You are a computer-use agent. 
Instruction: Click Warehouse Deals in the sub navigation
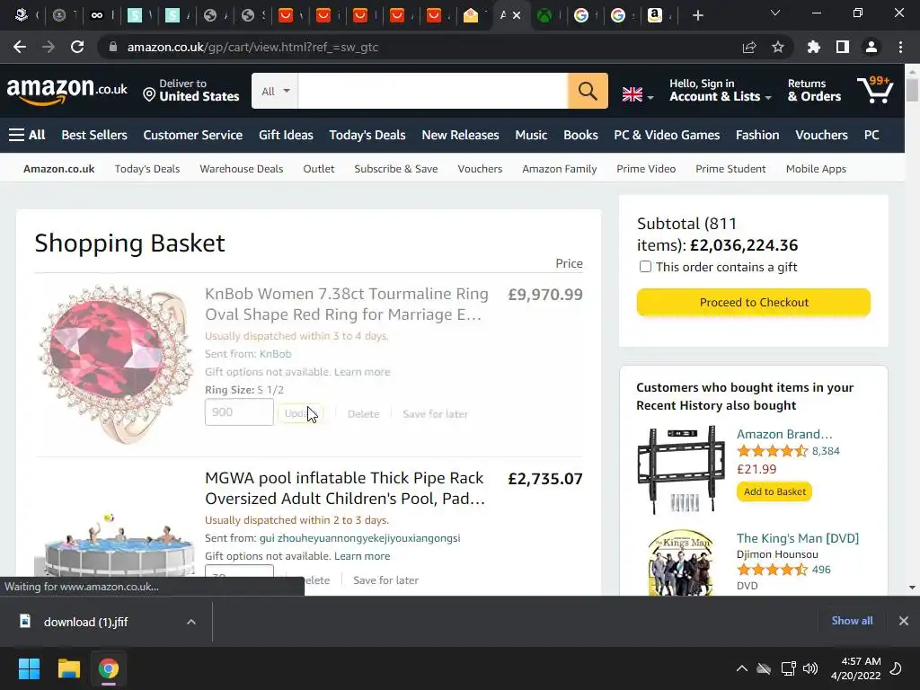click(x=241, y=169)
